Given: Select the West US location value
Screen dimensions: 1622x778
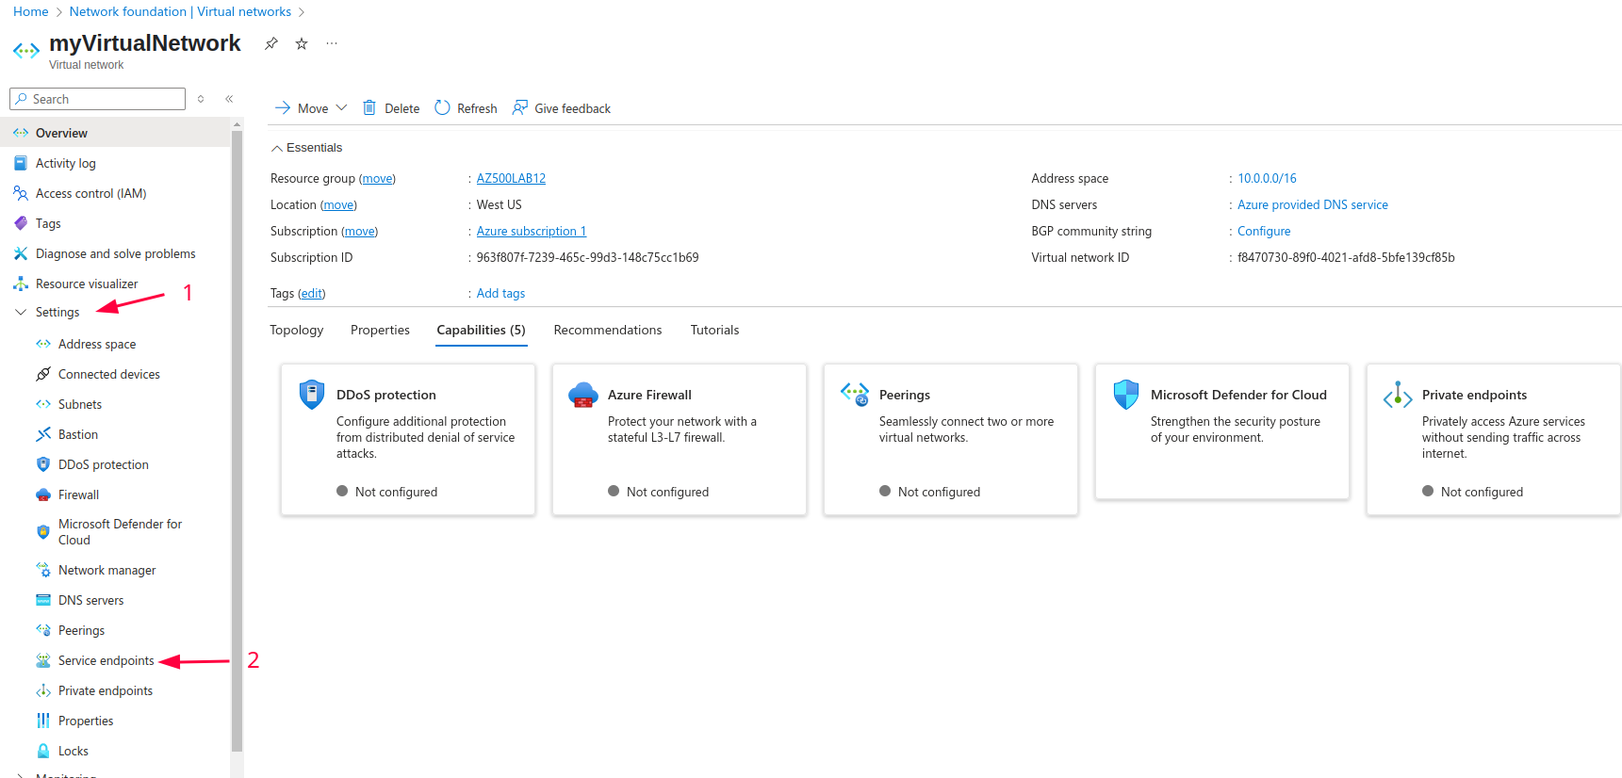Looking at the screenshot, I should [499, 204].
